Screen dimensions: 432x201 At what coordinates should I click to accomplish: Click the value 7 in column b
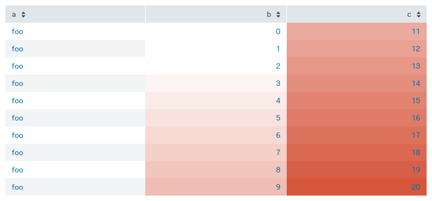point(278,152)
